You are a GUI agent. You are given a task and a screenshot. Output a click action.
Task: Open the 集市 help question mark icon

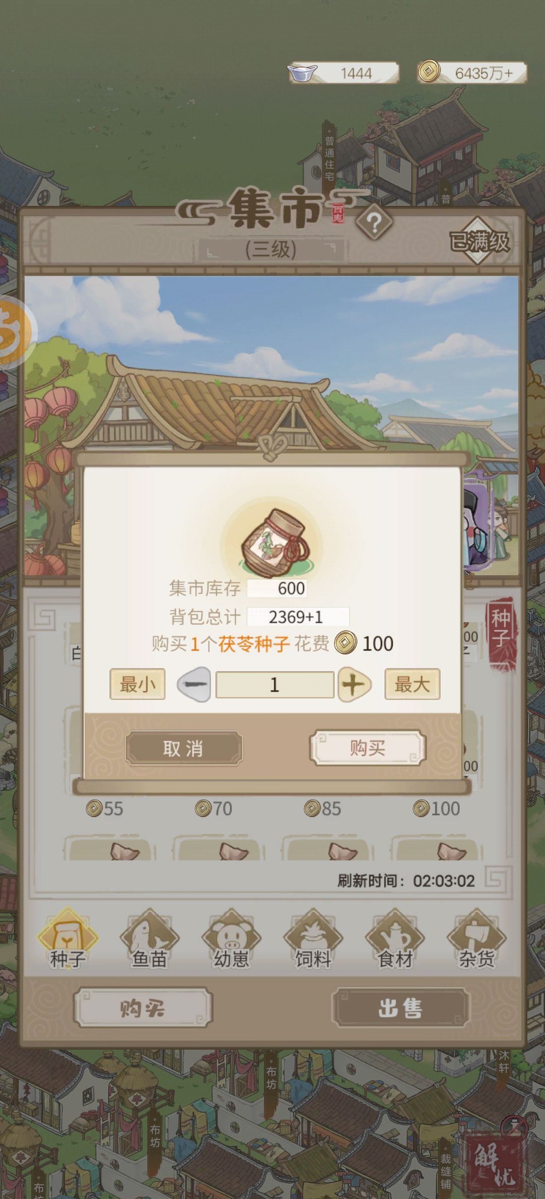pyautogui.click(x=374, y=222)
